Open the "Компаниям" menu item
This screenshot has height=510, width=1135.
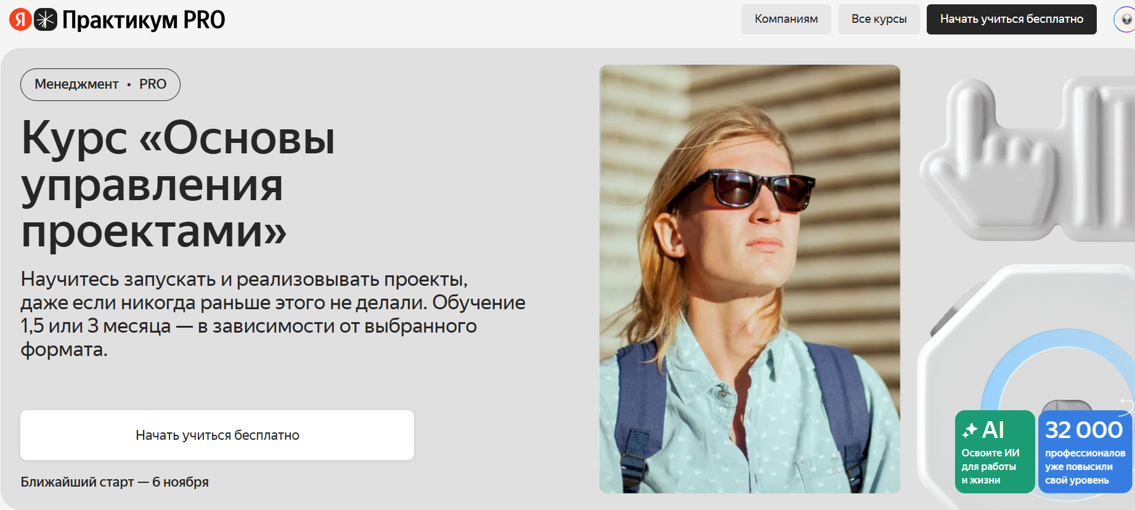[x=786, y=19]
